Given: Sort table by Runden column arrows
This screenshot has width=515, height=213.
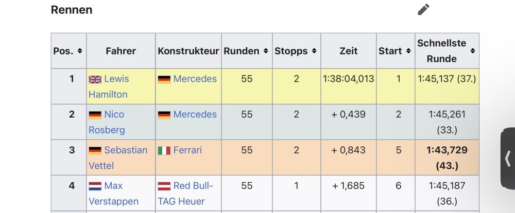Looking at the screenshot, I should coord(265,51).
